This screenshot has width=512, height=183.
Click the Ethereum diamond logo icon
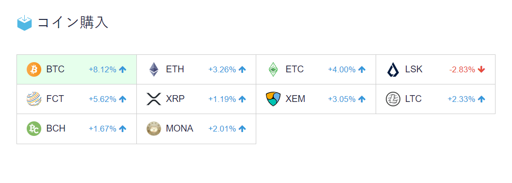tap(153, 69)
